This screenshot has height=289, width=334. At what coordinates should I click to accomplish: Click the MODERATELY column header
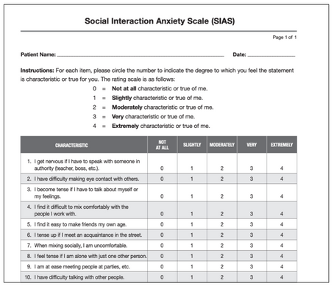click(222, 145)
